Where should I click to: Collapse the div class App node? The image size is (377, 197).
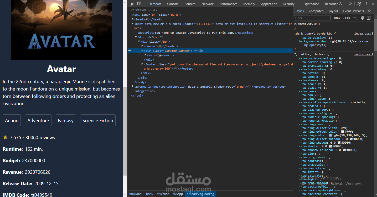pos(139,42)
